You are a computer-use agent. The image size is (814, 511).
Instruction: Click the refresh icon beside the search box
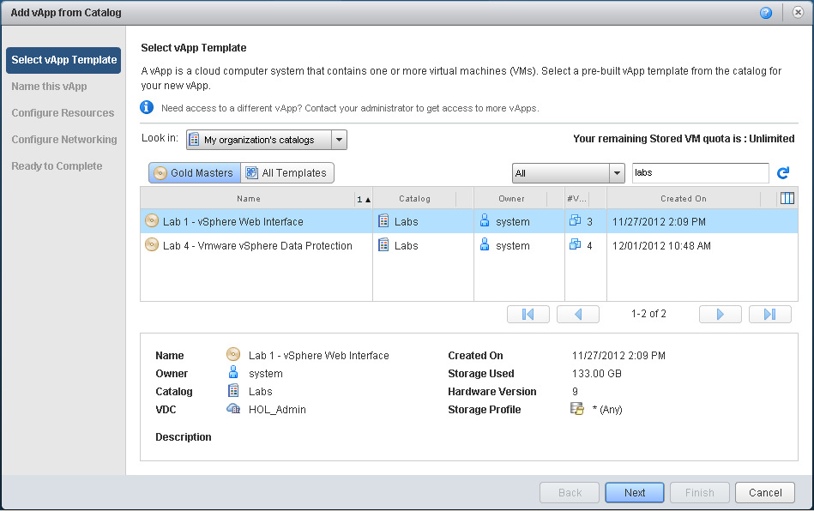[x=783, y=173]
